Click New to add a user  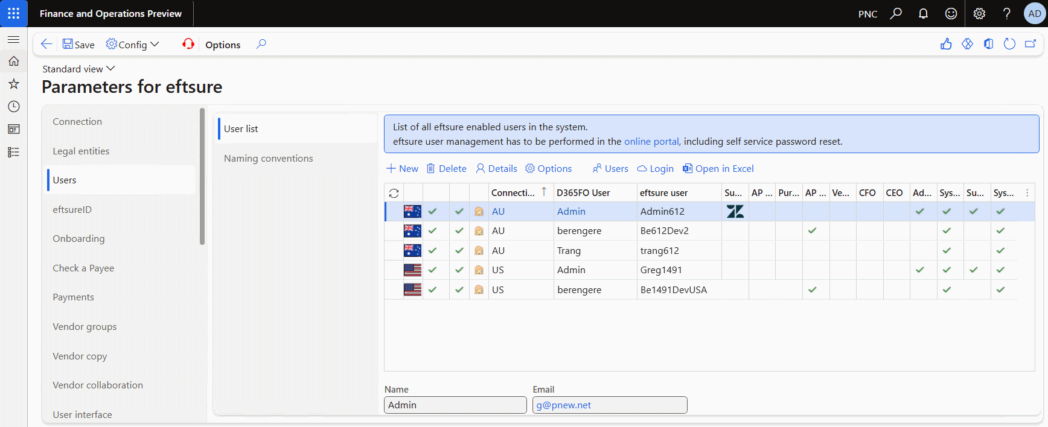coord(402,168)
